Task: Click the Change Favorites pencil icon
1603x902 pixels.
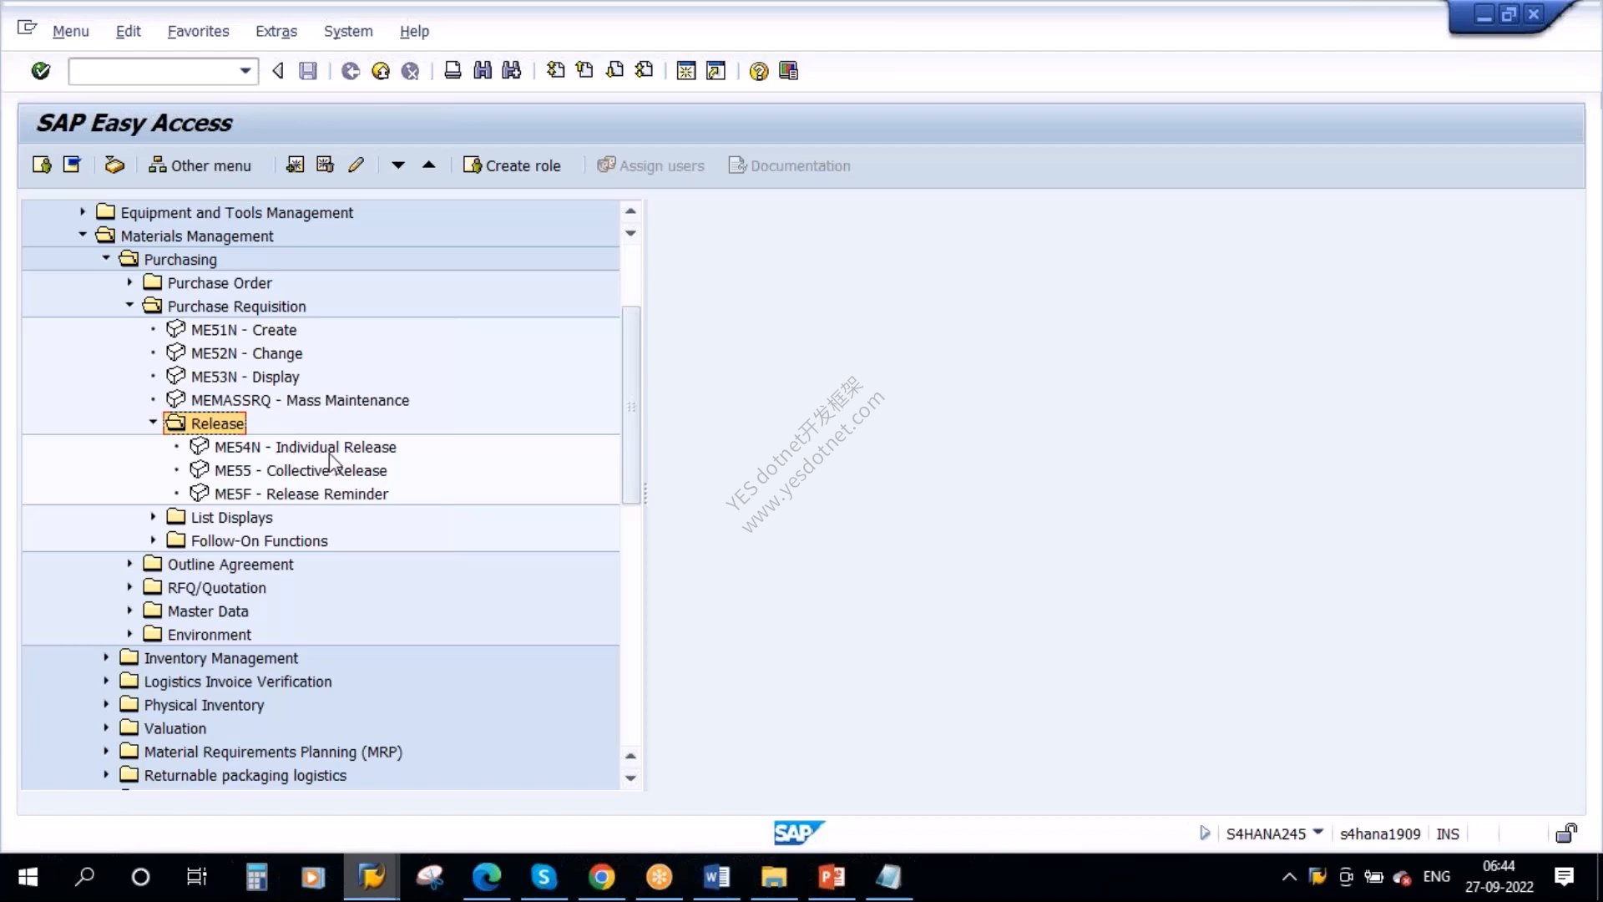Action: pyautogui.click(x=356, y=165)
